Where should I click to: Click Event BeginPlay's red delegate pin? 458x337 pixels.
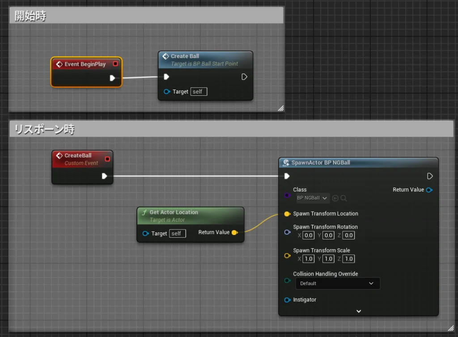pos(115,64)
